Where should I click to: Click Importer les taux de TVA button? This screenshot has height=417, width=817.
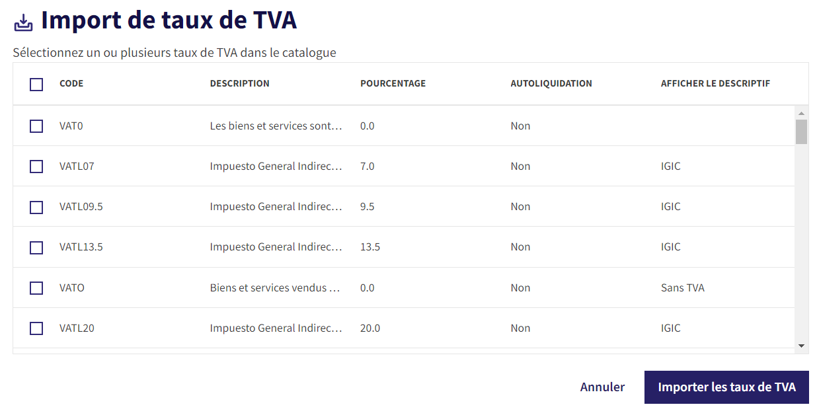pyautogui.click(x=726, y=387)
